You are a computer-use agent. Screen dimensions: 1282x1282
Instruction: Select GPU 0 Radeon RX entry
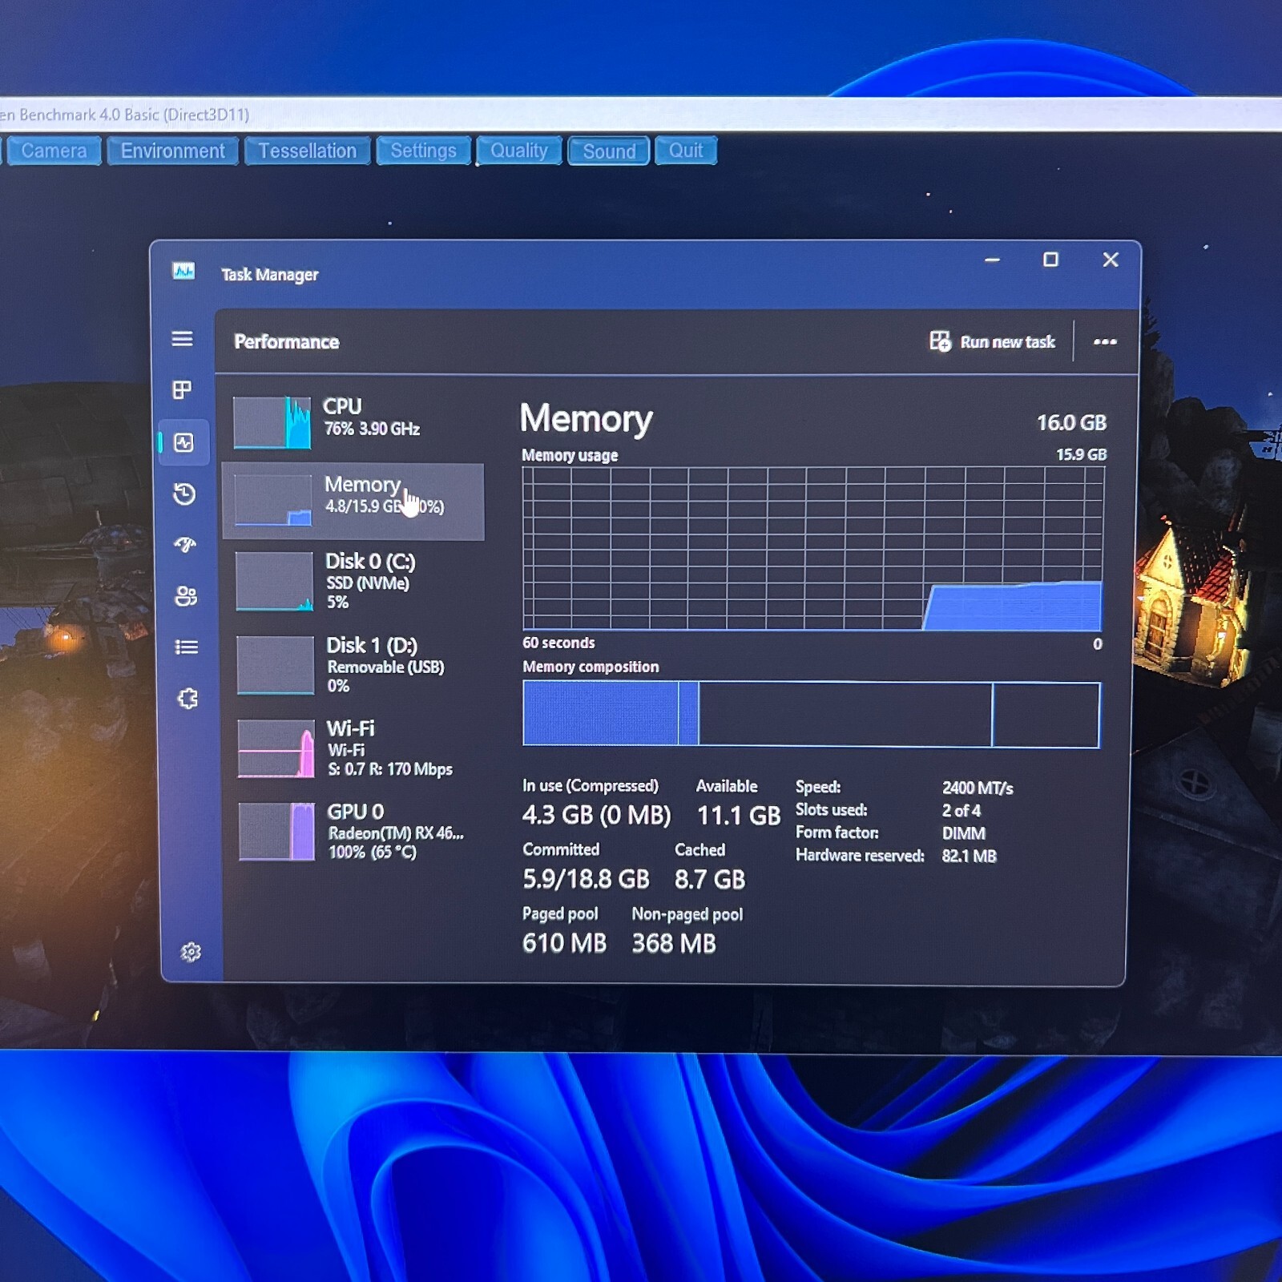point(357,832)
